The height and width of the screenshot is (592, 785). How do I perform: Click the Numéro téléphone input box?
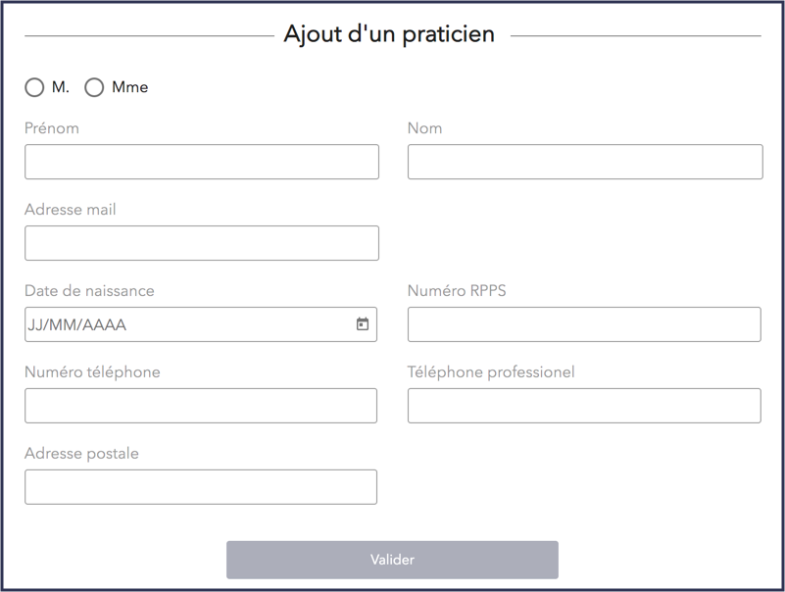tap(201, 406)
